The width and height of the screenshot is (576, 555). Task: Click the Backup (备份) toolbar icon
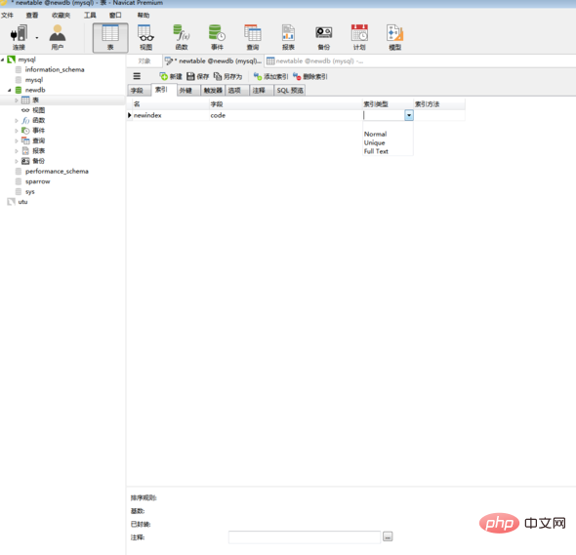tap(323, 37)
